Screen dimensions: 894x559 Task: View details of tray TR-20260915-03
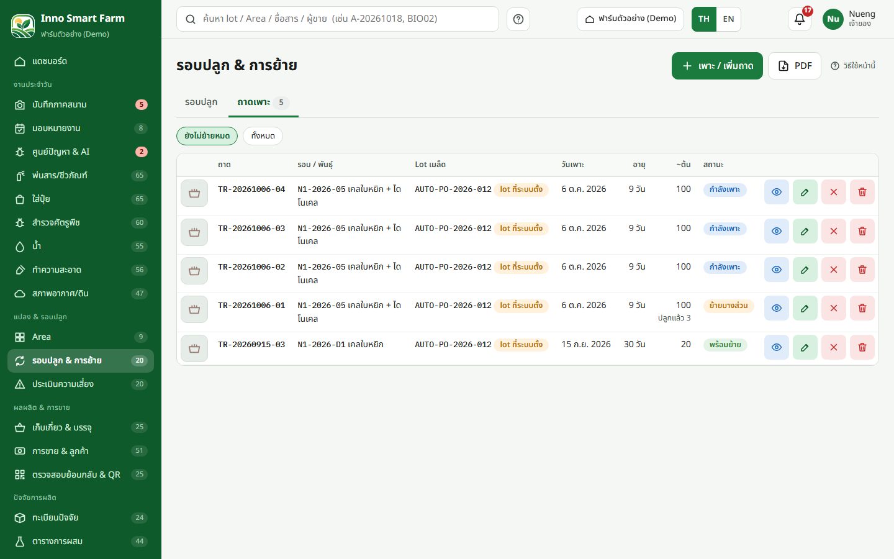click(776, 347)
